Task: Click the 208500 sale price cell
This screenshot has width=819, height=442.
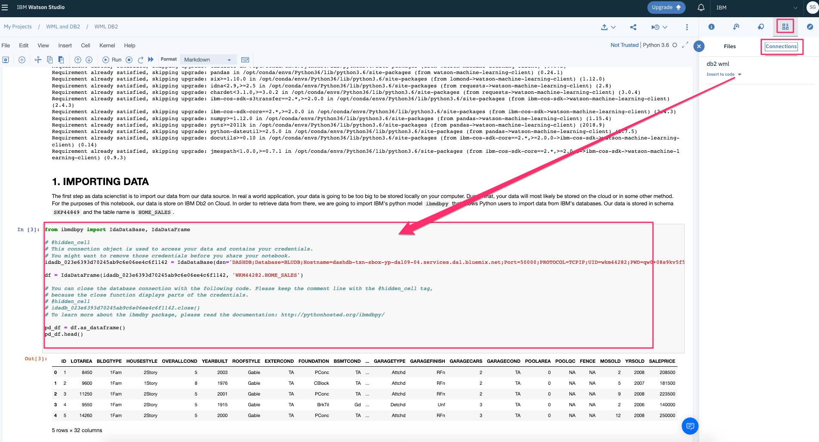Action: (667, 373)
